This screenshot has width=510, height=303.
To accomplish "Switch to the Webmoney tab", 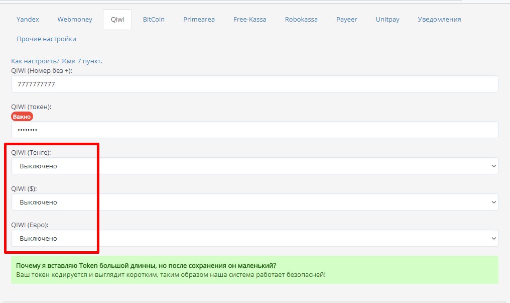I will (75, 20).
